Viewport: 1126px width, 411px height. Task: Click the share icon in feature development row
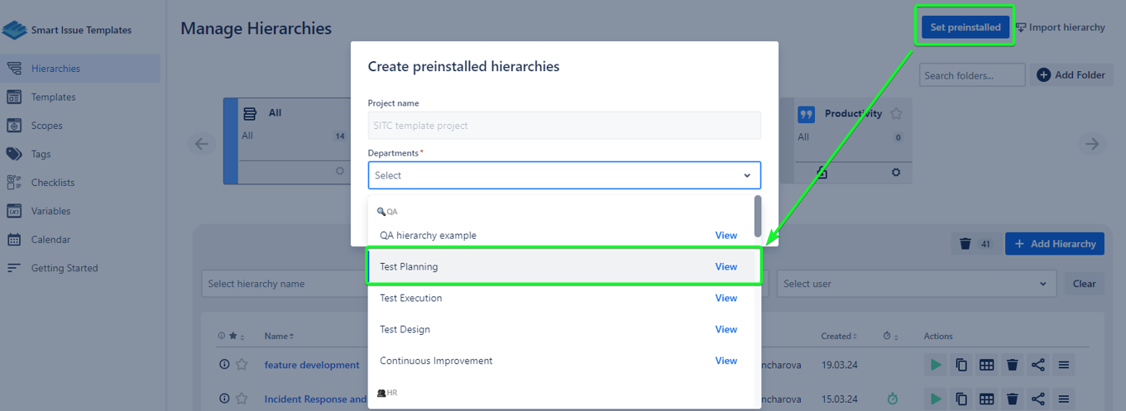coord(1038,365)
